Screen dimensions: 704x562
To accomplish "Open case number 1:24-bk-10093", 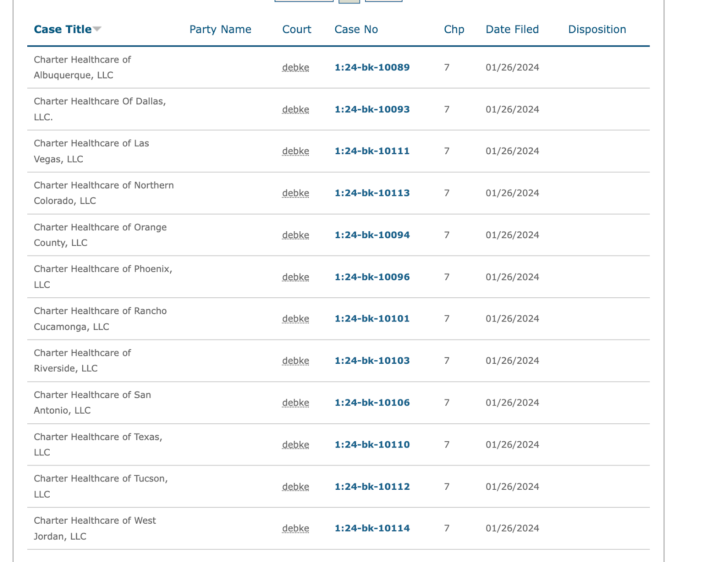I will (372, 109).
